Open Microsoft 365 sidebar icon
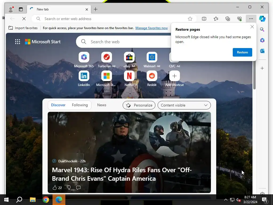This screenshot has width=273, height=205. tap(262, 40)
